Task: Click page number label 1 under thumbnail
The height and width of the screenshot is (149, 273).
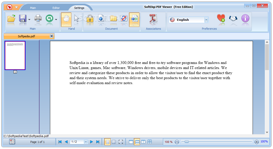Action: click(15, 72)
